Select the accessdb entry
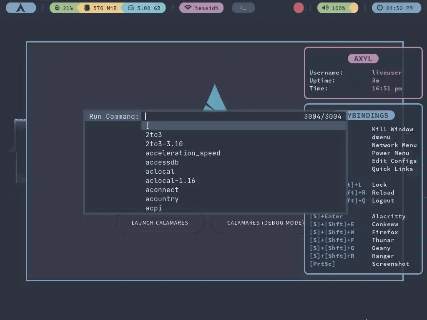427x320 pixels. point(244,162)
